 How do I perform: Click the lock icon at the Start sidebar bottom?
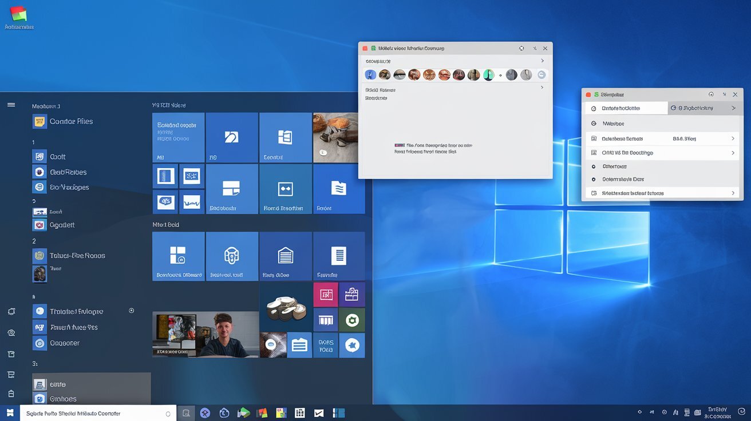(x=11, y=394)
